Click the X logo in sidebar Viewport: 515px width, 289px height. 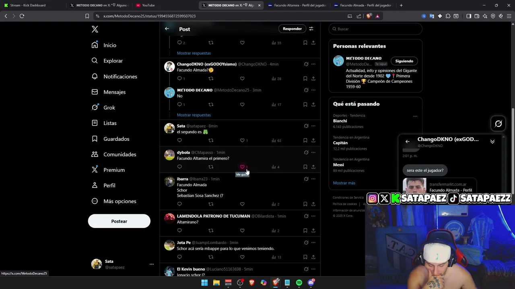95,29
